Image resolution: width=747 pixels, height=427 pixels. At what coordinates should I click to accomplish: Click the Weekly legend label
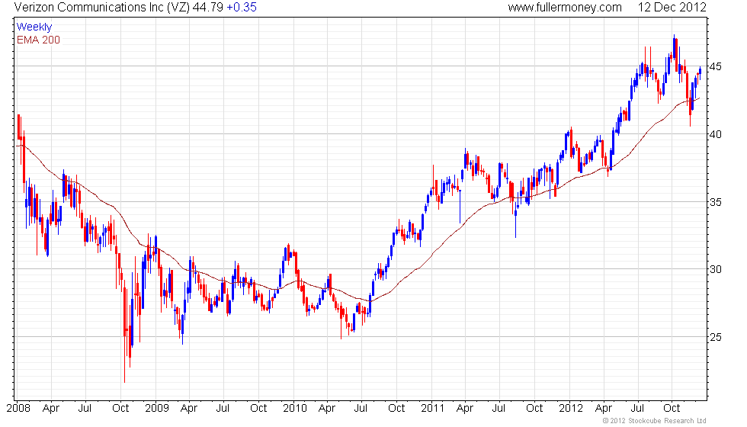click(34, 27)
